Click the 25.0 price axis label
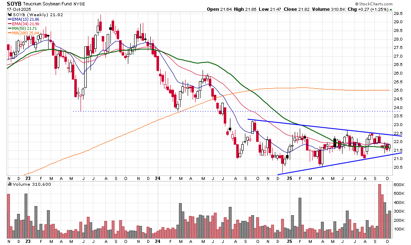 [399, 90]
